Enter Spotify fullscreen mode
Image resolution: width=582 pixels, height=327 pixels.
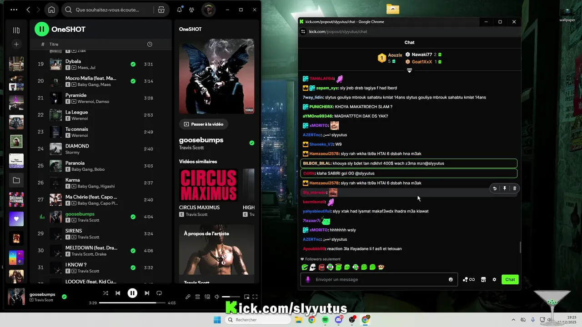click(x=255, y=297)
